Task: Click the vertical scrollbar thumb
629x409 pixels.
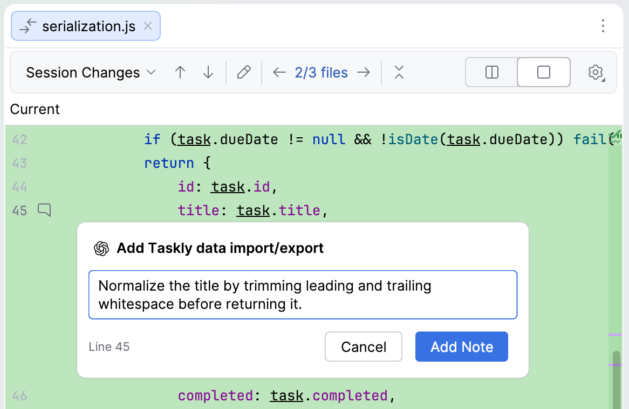Action: 617,380
